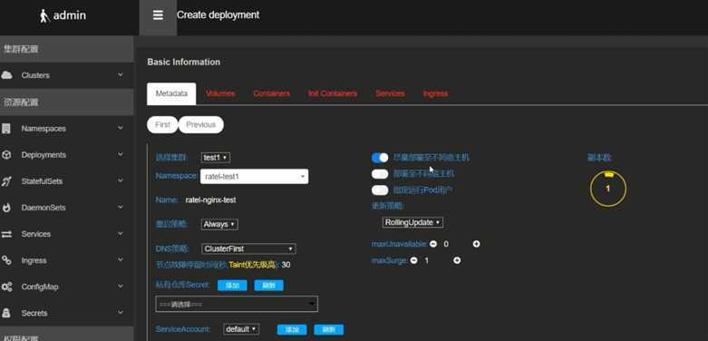Click the First step button

[162, 124]
